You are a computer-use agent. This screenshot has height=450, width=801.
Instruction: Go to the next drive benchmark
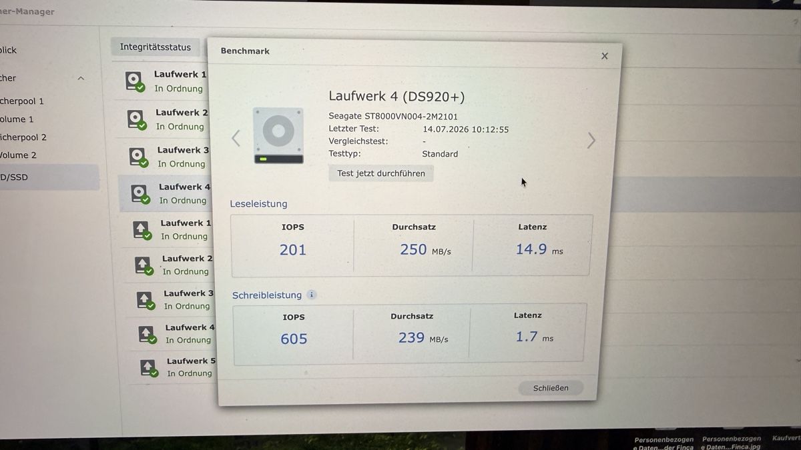[x=591, y=140]
